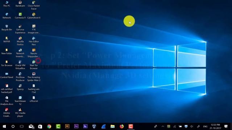Select the New folder icon
Screen dimensions: 232x130
pyautogui.click(x=7, y=52)
